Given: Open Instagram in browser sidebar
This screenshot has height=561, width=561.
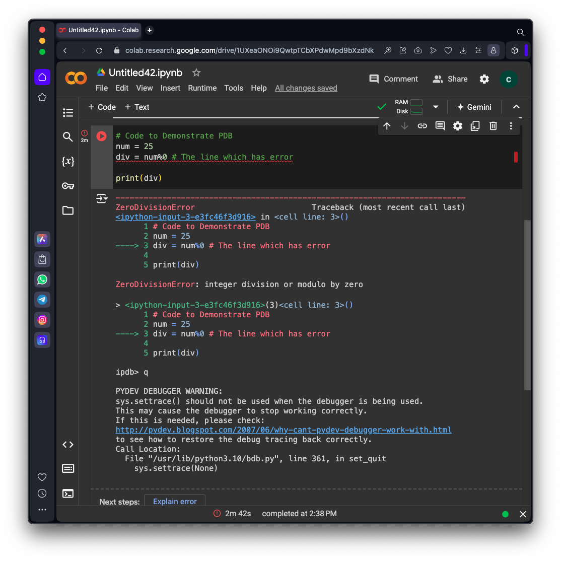Looking at the screenshot, I should [x=42, y=320].
